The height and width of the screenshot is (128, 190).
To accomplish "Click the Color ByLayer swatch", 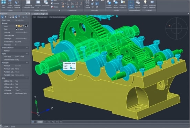I will pos(17,29).
